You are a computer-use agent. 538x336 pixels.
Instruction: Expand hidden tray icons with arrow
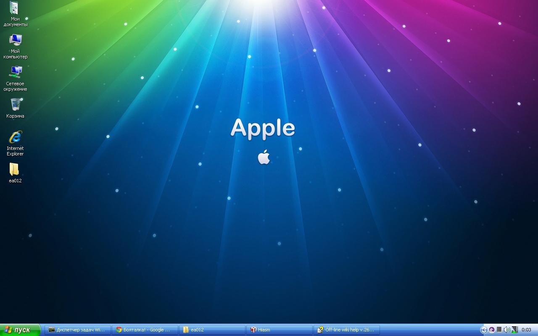coord(483,330)
